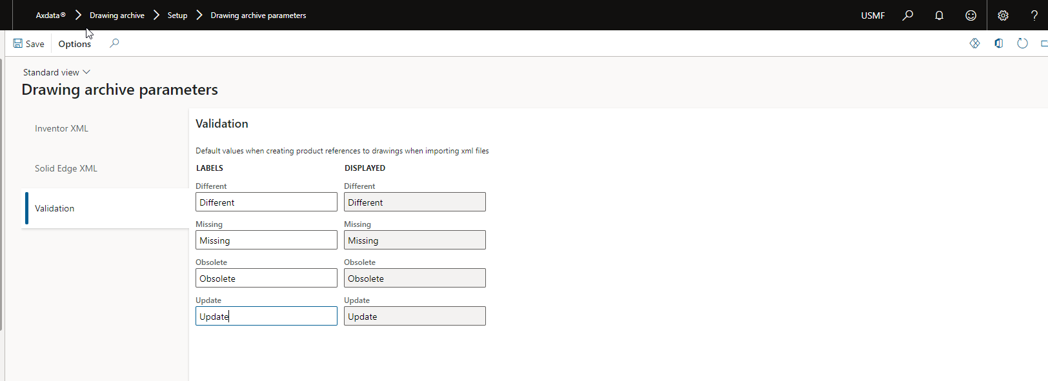This screenshot has width=1048, height=381.
Task: Click the personalize diamond icon
Action: (x=974, y=43)
